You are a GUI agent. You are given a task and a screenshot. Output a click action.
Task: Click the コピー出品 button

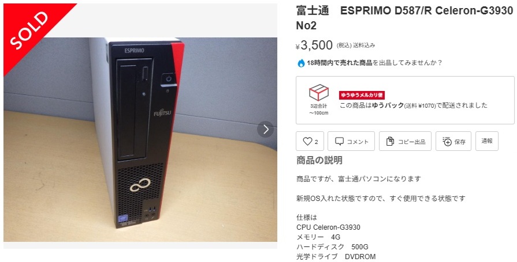pos(405,141)
